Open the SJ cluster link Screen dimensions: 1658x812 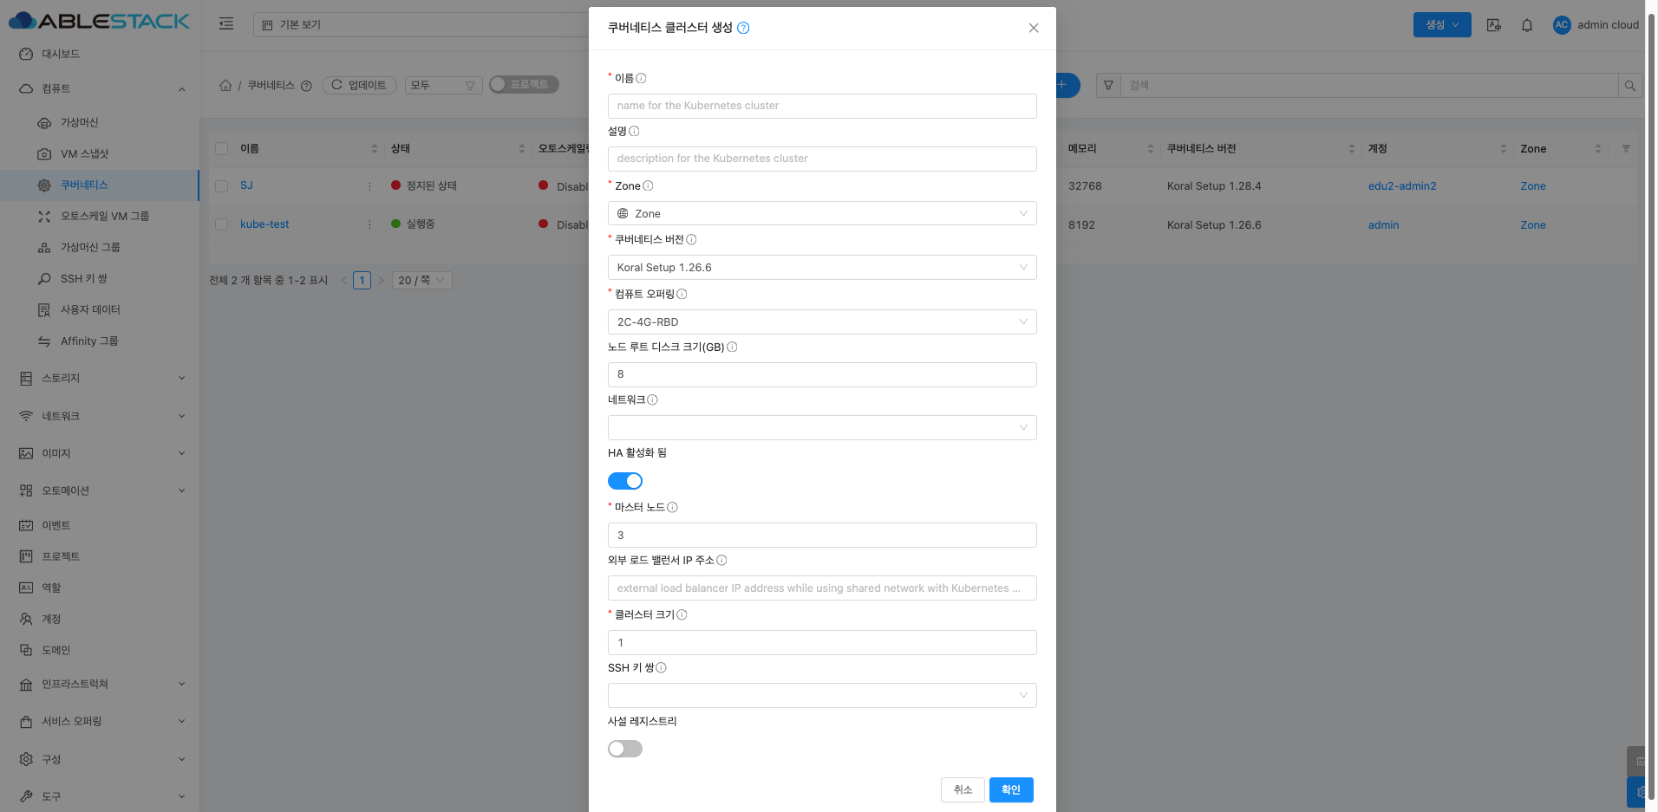(x=246, y=185)
